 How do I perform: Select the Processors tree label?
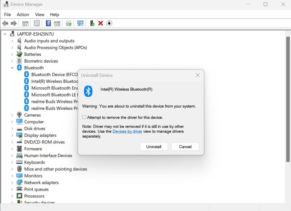click(x=35, y=196)
